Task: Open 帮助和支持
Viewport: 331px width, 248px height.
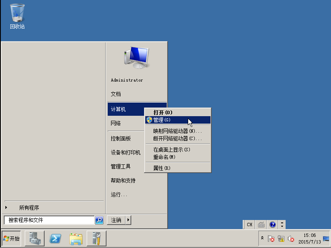Action: pos(123,180)
